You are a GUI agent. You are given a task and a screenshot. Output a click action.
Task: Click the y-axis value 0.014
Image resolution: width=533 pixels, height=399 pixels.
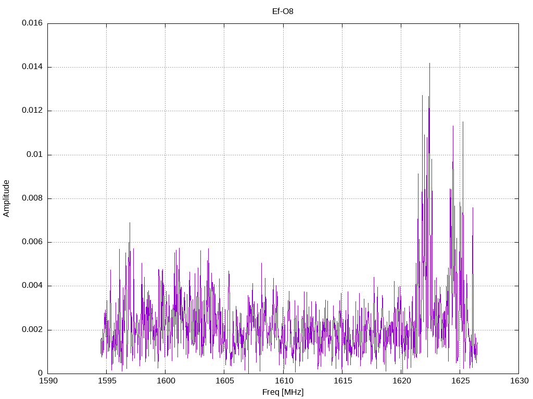click(32, 66)
